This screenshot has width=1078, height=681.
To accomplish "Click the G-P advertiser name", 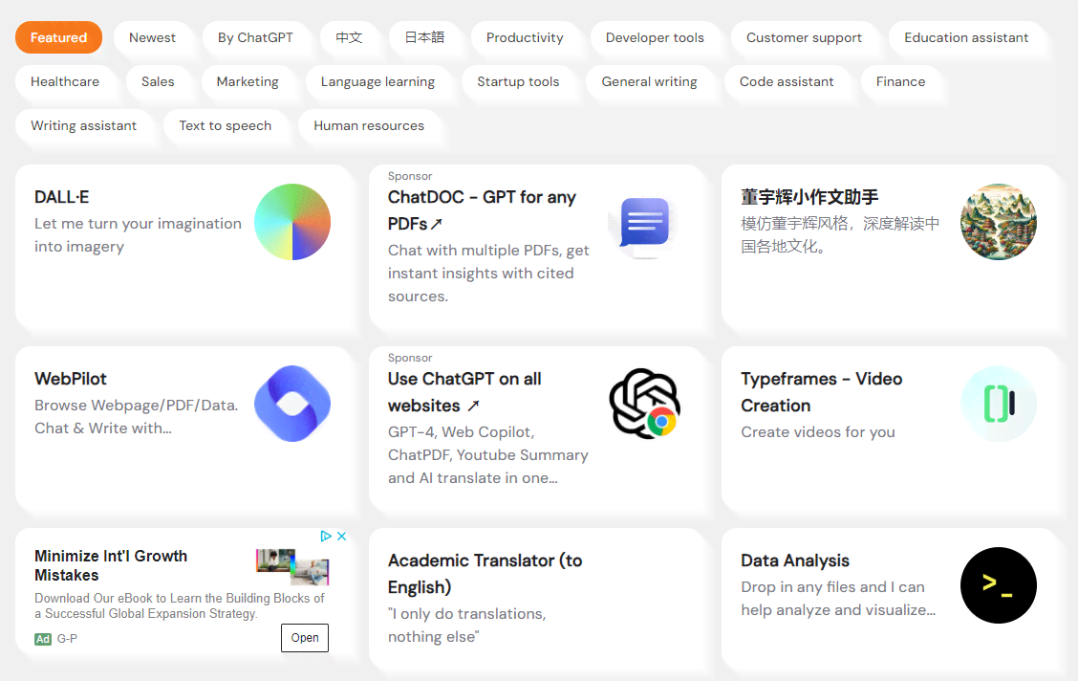I will point(67,639).
